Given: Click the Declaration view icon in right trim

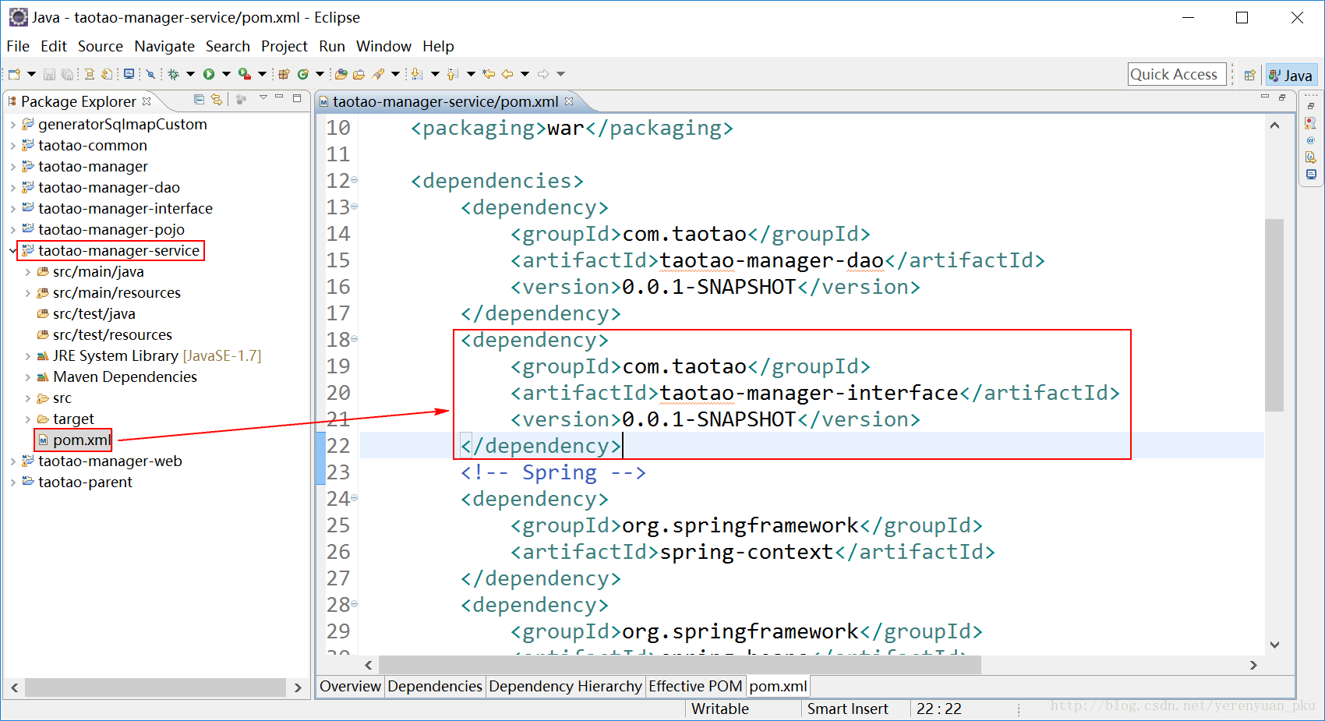Looking at the screenshot, I should click(x=1310, y=157).
